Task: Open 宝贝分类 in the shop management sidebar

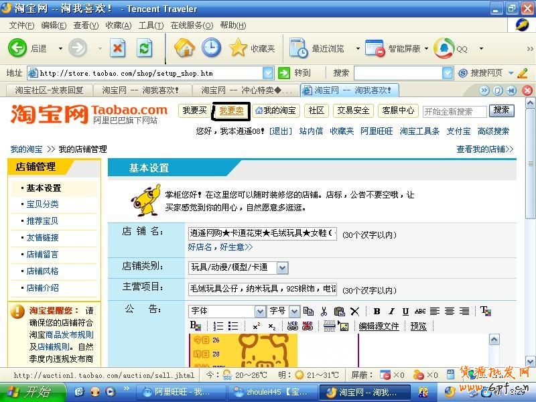Action: tap(42, 204)
